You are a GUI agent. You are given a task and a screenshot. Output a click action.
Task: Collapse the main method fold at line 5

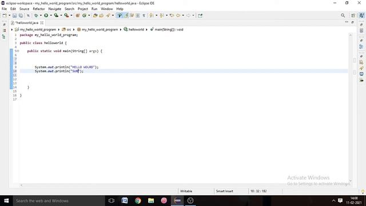tap(18, 51)
